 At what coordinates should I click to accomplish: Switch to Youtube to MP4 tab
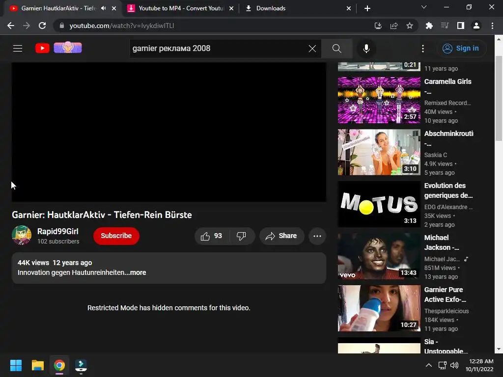click(x=181, y=8)
